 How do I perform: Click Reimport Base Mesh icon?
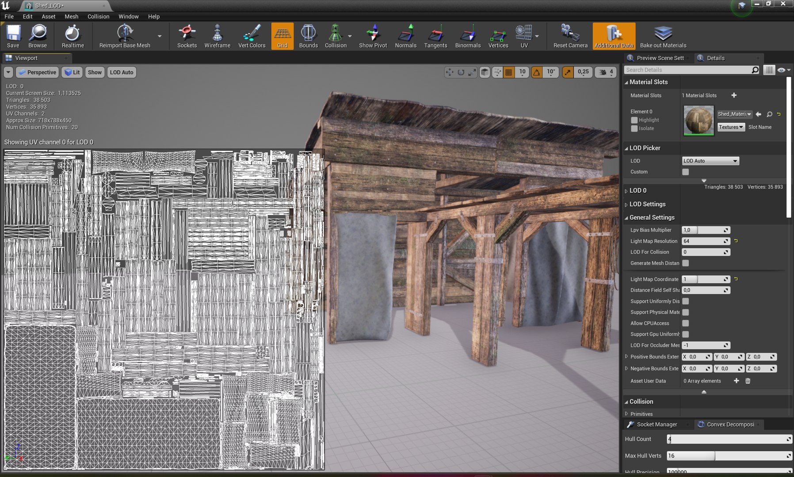pyautogui.click(x=125, y=36)
